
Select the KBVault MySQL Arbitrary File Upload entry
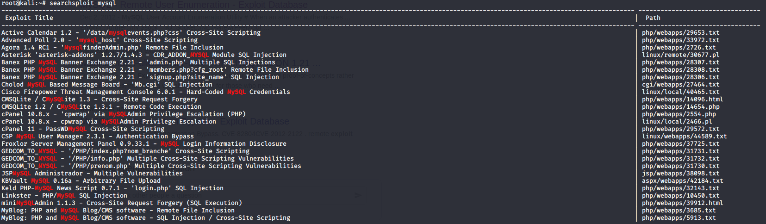pyautogui.click(x=81, y=181)
